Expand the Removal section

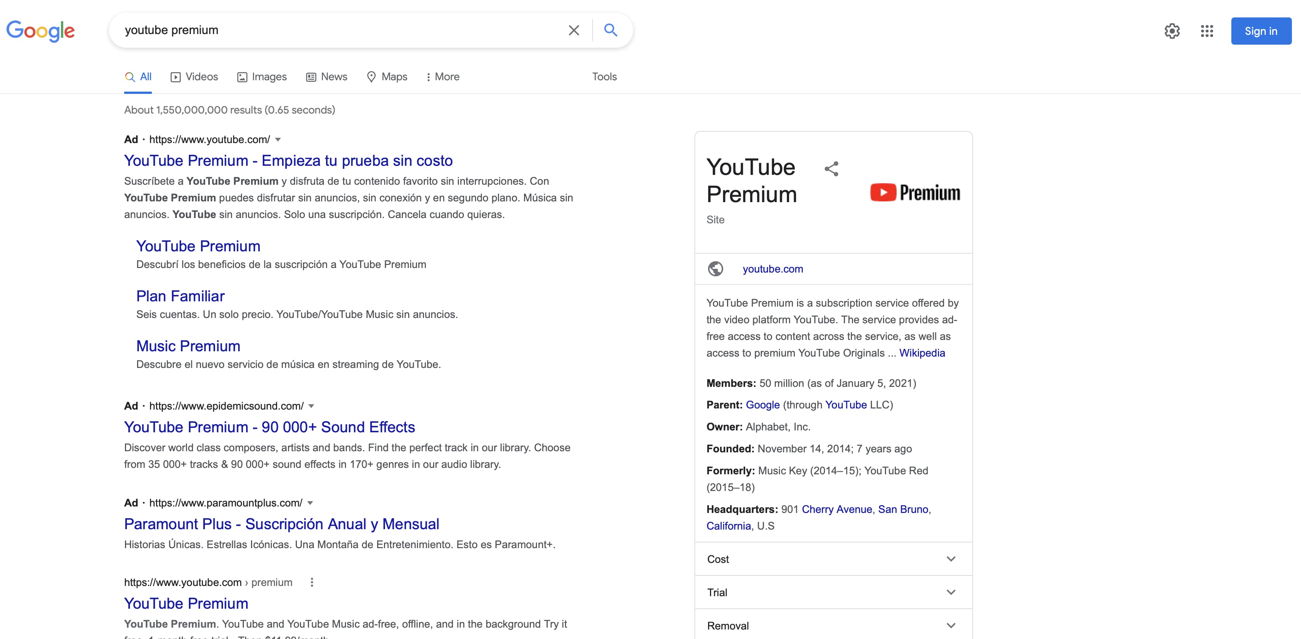click(x=833, y=625)
